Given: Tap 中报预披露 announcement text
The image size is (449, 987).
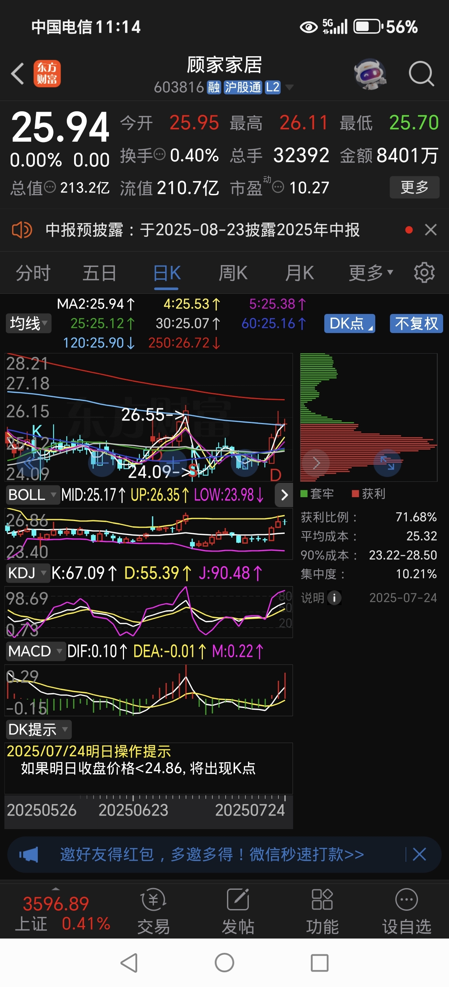Looking at the screenshot, I should 202,230.
